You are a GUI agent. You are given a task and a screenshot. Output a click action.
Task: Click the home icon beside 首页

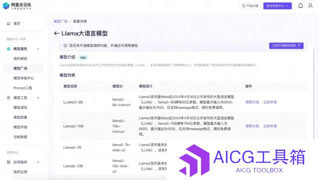pyautogui.click(x=9, y=24)
